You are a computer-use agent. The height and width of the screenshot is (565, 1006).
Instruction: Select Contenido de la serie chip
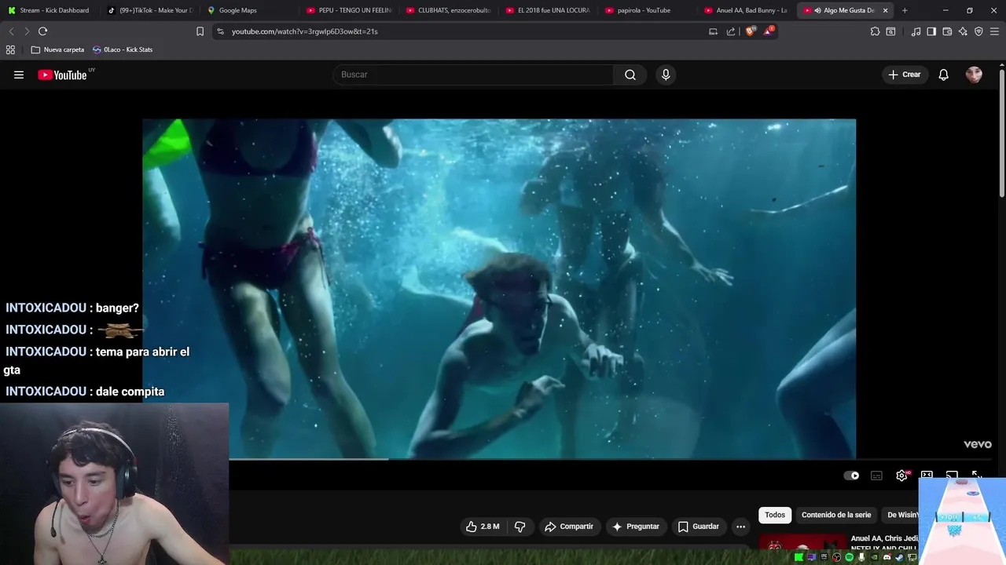(x=836, y=515)
